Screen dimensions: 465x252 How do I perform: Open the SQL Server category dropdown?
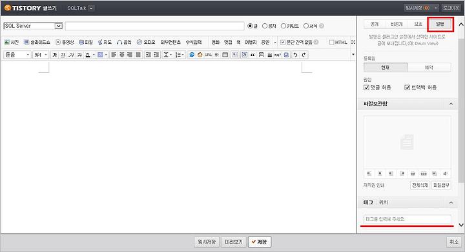point(33,26)
